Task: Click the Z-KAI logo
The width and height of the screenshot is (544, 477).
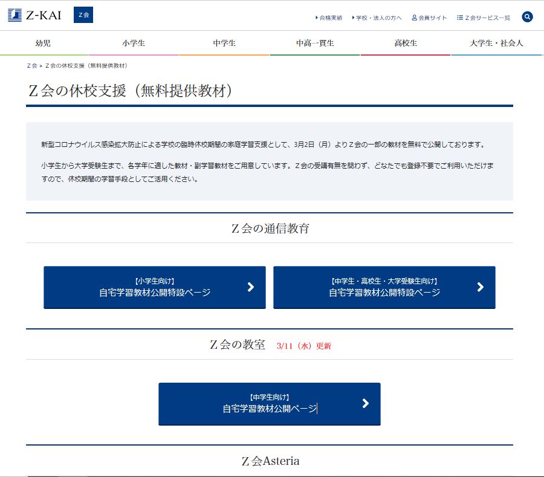Action: pyautogui.click(x=34, y=16)
